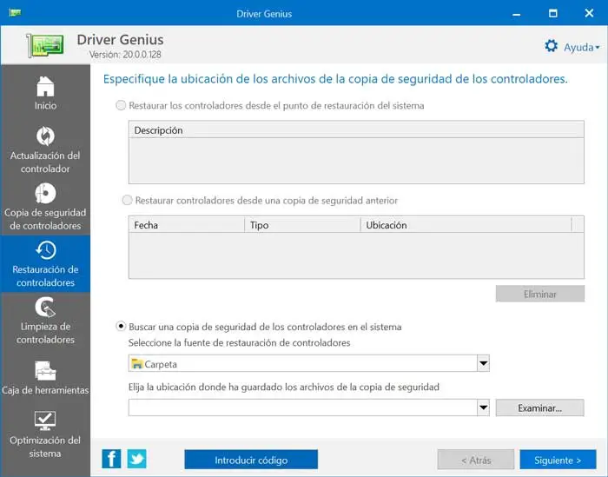Click the Tipo column header
This screenshot has height=477, width=608.
pyautogui.click(x=302, y=225)
